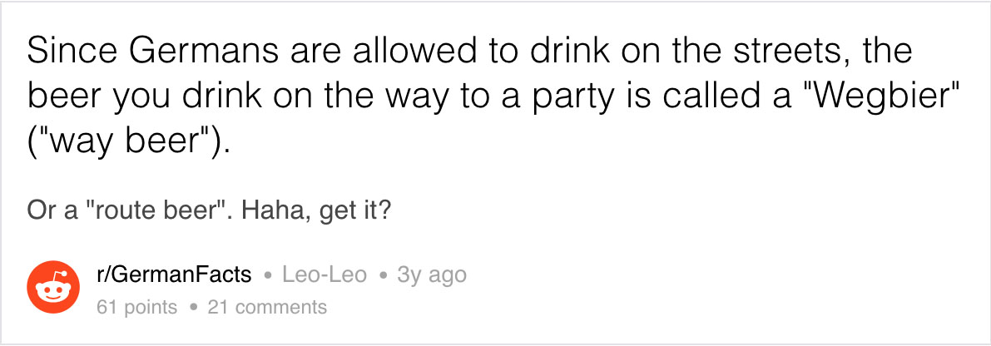Open the "21 comments" thread

tap(267, 307)
